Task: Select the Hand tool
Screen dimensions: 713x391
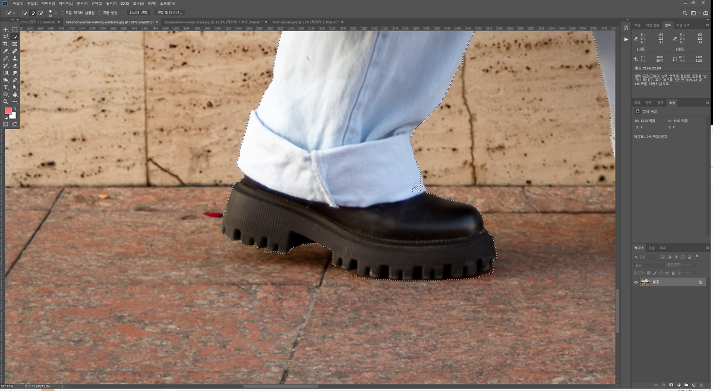Action: coord(15,94)
